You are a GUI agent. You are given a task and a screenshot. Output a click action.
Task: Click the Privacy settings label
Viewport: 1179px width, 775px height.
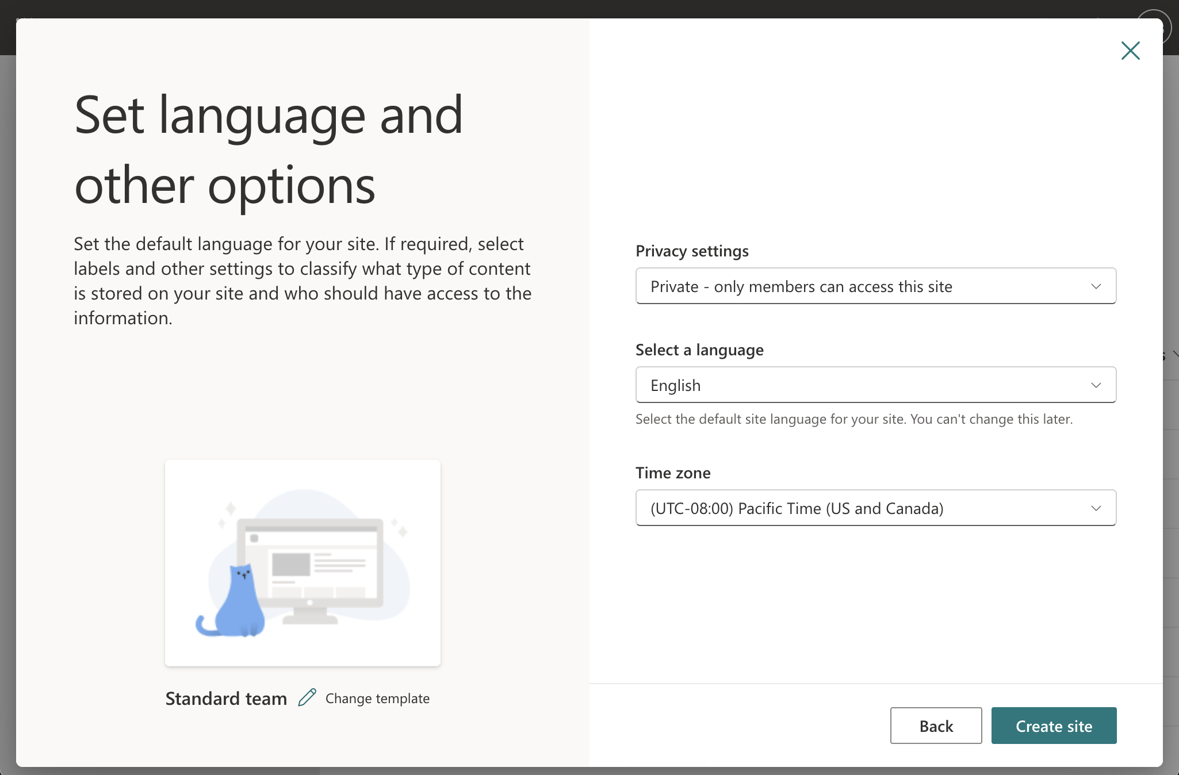pyautogui.click(x=692, y=251)
